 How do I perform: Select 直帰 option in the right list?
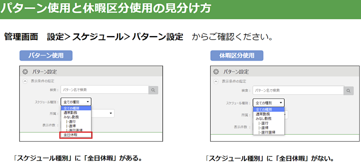[264, 128]
